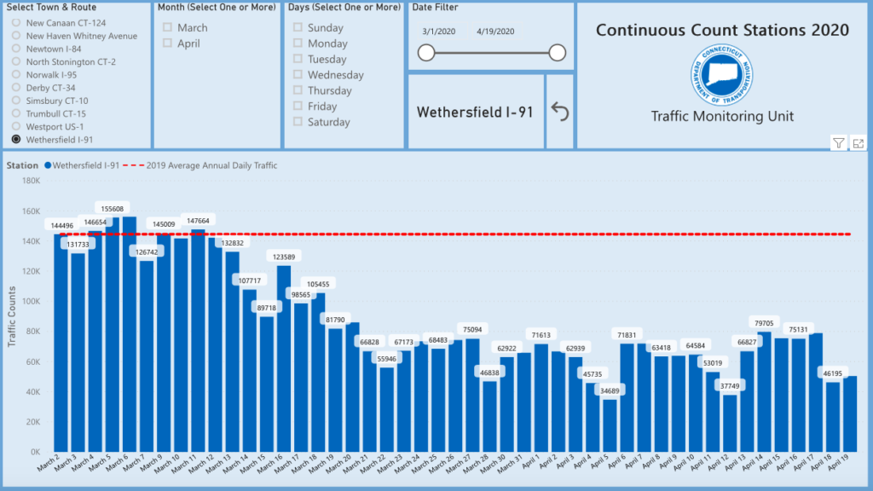
Task: Toggle the Thursday day filter
Action: [298, 90]
